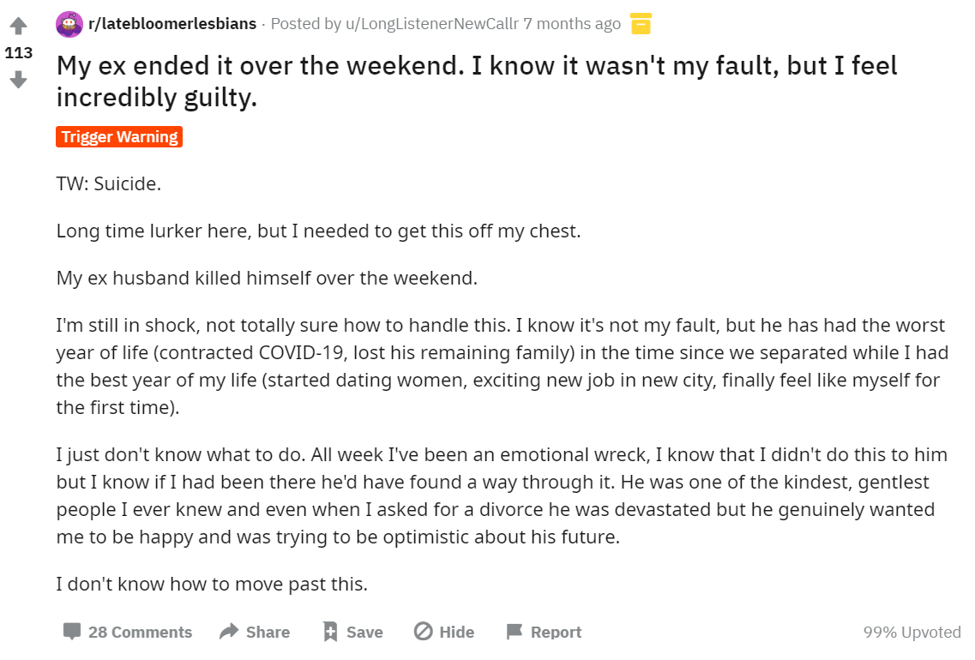
Task: Click the flag report icon
Action: [514, 632]
